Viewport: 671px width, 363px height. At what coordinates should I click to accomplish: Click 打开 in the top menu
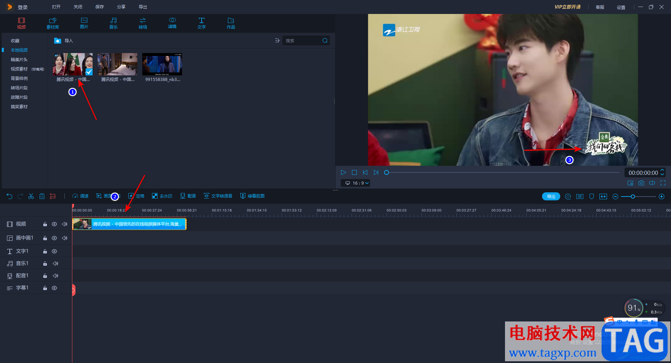[x=56, y=7]
